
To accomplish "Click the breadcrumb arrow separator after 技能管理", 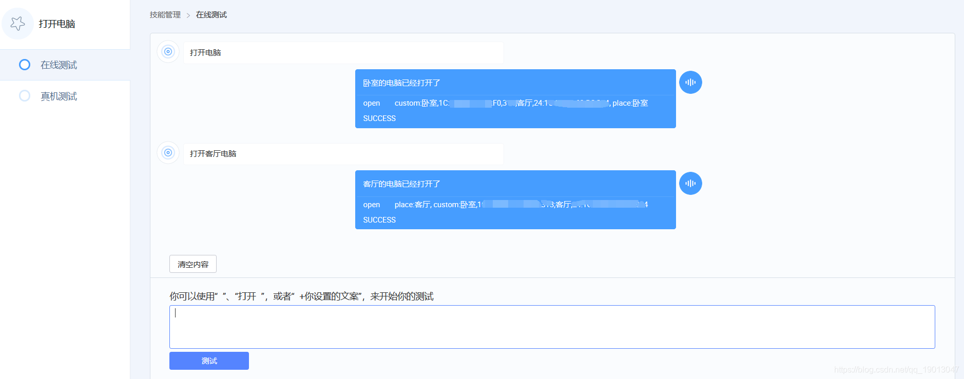I will coord(188,15).
